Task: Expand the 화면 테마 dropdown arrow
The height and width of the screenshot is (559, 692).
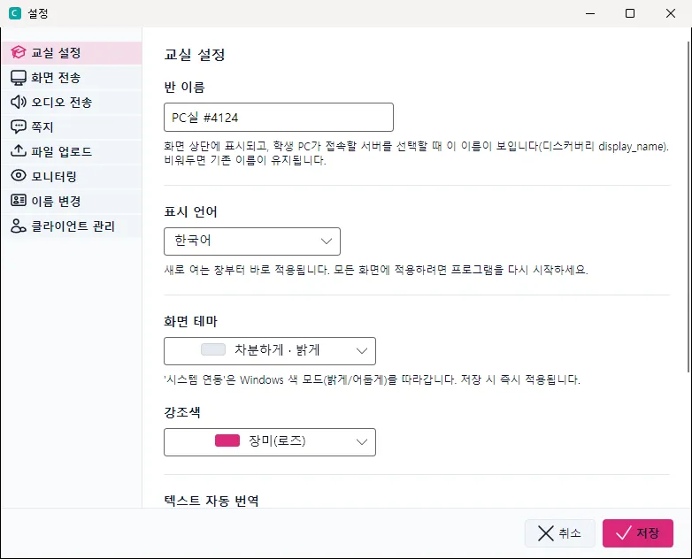Action: [x=362, y=351]
